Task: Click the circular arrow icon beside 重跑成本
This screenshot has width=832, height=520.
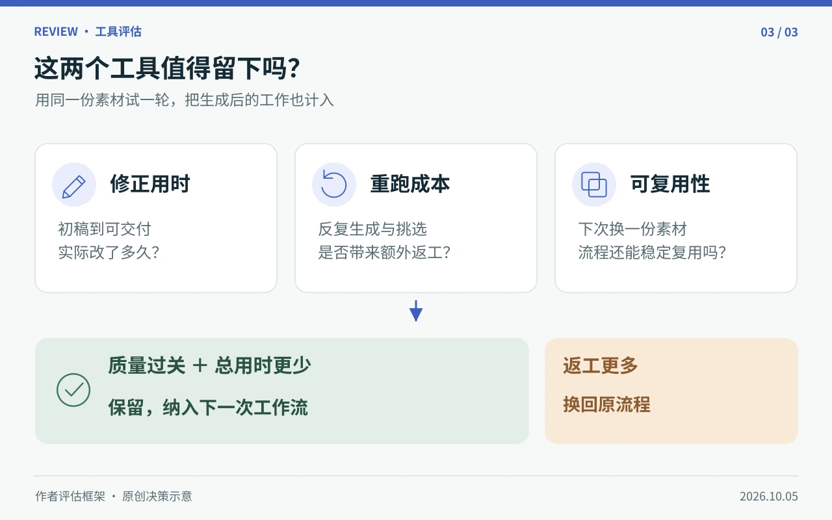Action: 334,185
